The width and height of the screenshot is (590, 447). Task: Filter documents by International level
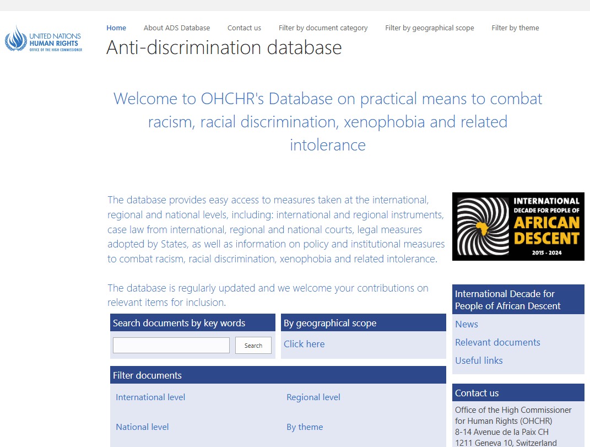pyautogui.click(x=150, y=397)
